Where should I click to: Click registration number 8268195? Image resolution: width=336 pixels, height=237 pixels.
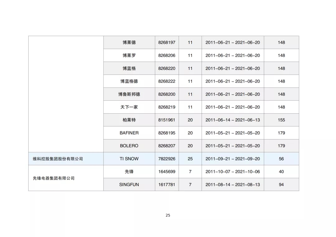pyautogui.click(x=167, y=133)
